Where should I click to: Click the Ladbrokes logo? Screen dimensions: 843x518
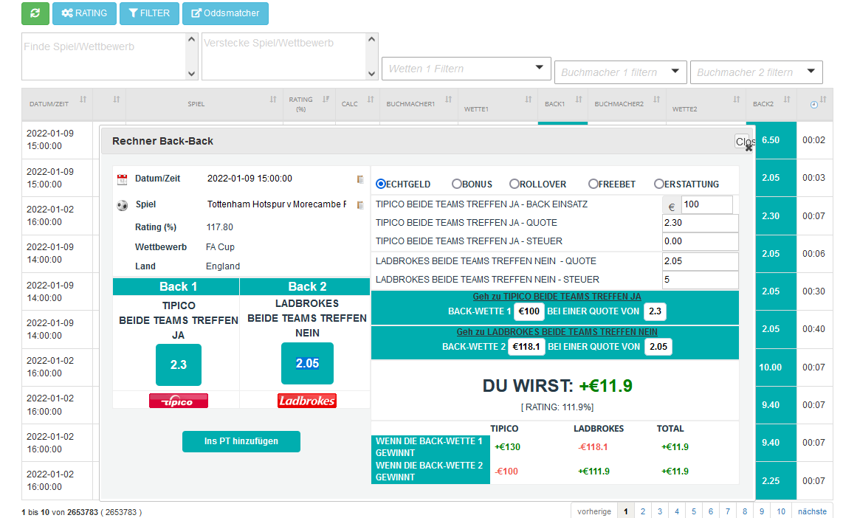(307, 401)
